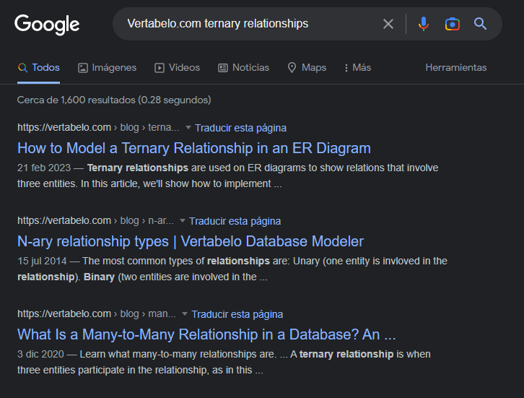The height and width of the screenshot is (398, 524).
Task: Submit search with the magnifying glass icon
Action: (480, 24)
